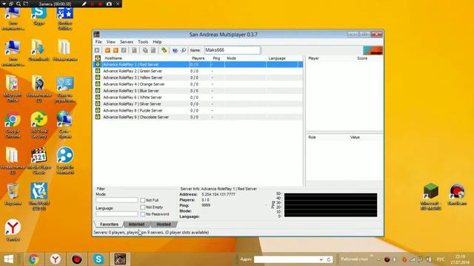The width and height of the screenshot is (474, 266).
Task: Click the first orange Add Server toolbar icon
Action: 107,50
